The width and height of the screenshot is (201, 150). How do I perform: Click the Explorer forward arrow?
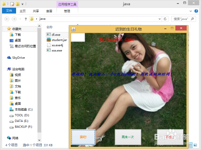pyautogui.click(x=14, y=19)
